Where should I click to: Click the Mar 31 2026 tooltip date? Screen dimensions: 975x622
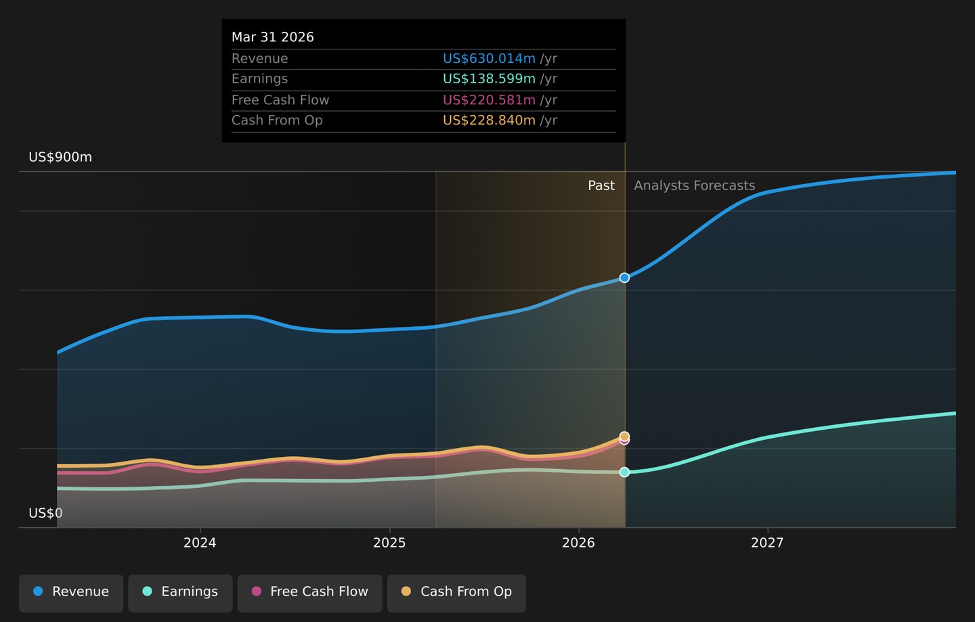coord(273,37)
